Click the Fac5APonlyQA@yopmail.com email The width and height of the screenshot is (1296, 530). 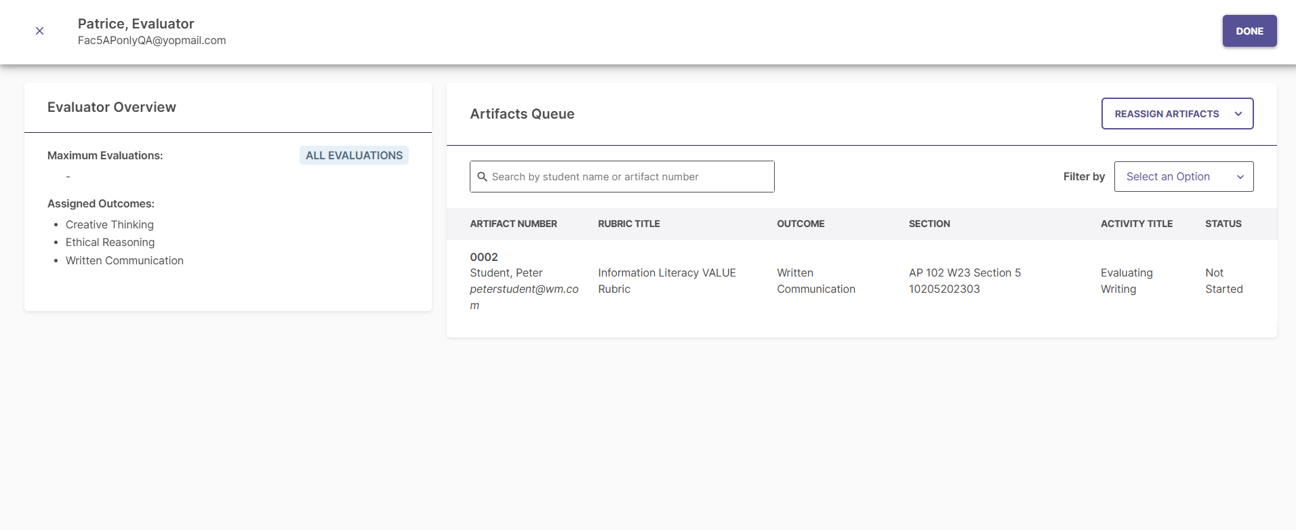pyautogui.click(x=152, y=40)
